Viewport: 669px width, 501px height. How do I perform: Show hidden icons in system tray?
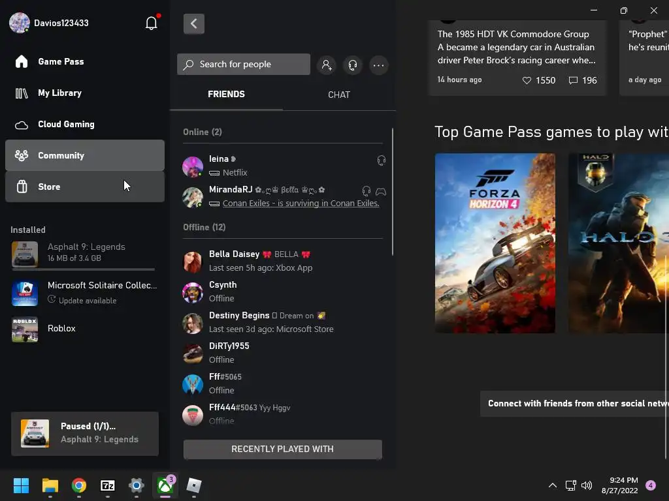[x=553, y=485]
